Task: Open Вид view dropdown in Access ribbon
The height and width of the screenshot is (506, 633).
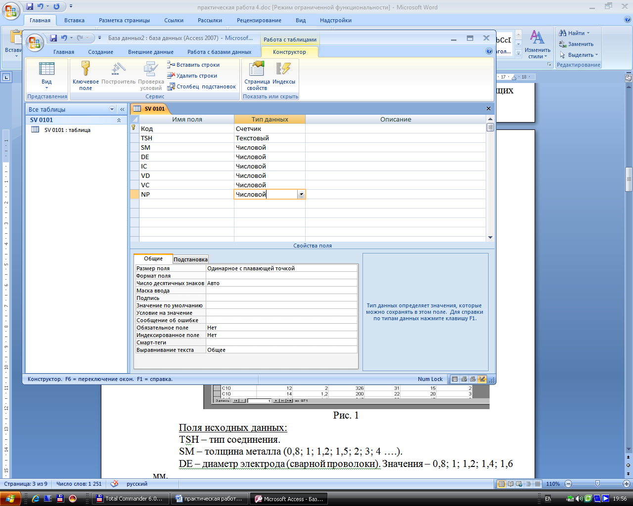Action: [x=46, y=76]
